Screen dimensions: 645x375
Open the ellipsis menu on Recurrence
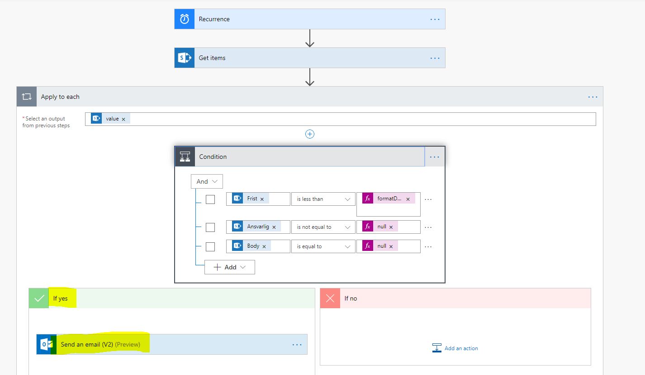[x=434, y=19]
